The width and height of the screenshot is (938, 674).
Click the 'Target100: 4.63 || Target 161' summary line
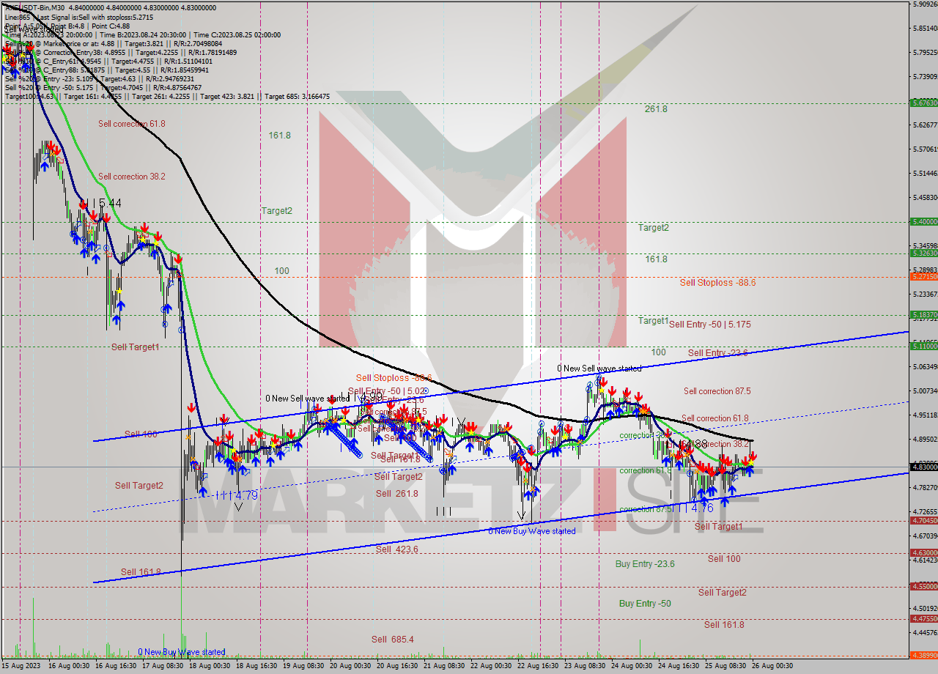(x=167, y=96)
